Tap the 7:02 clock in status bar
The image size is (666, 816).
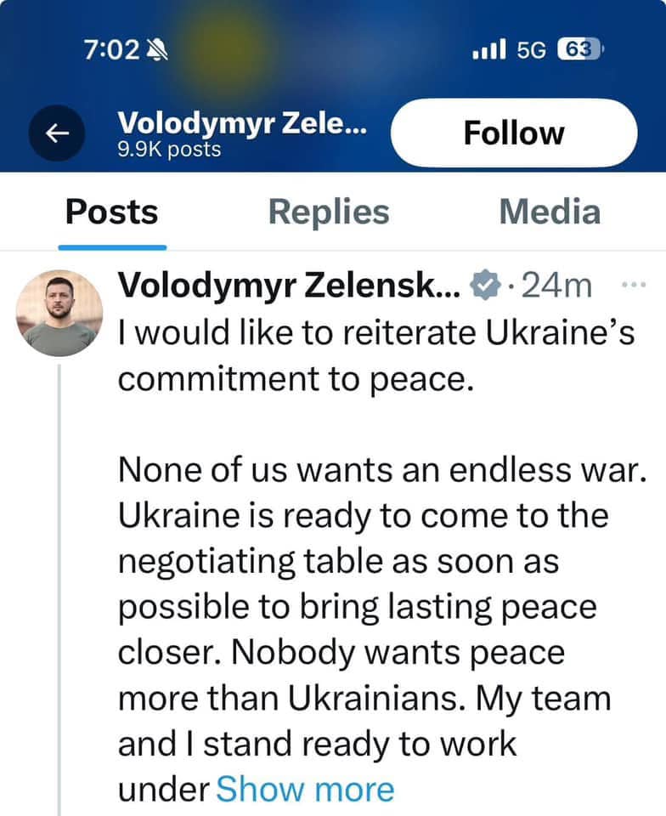111,50
